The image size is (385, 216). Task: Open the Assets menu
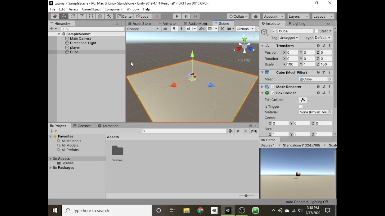tap(73, 9)
